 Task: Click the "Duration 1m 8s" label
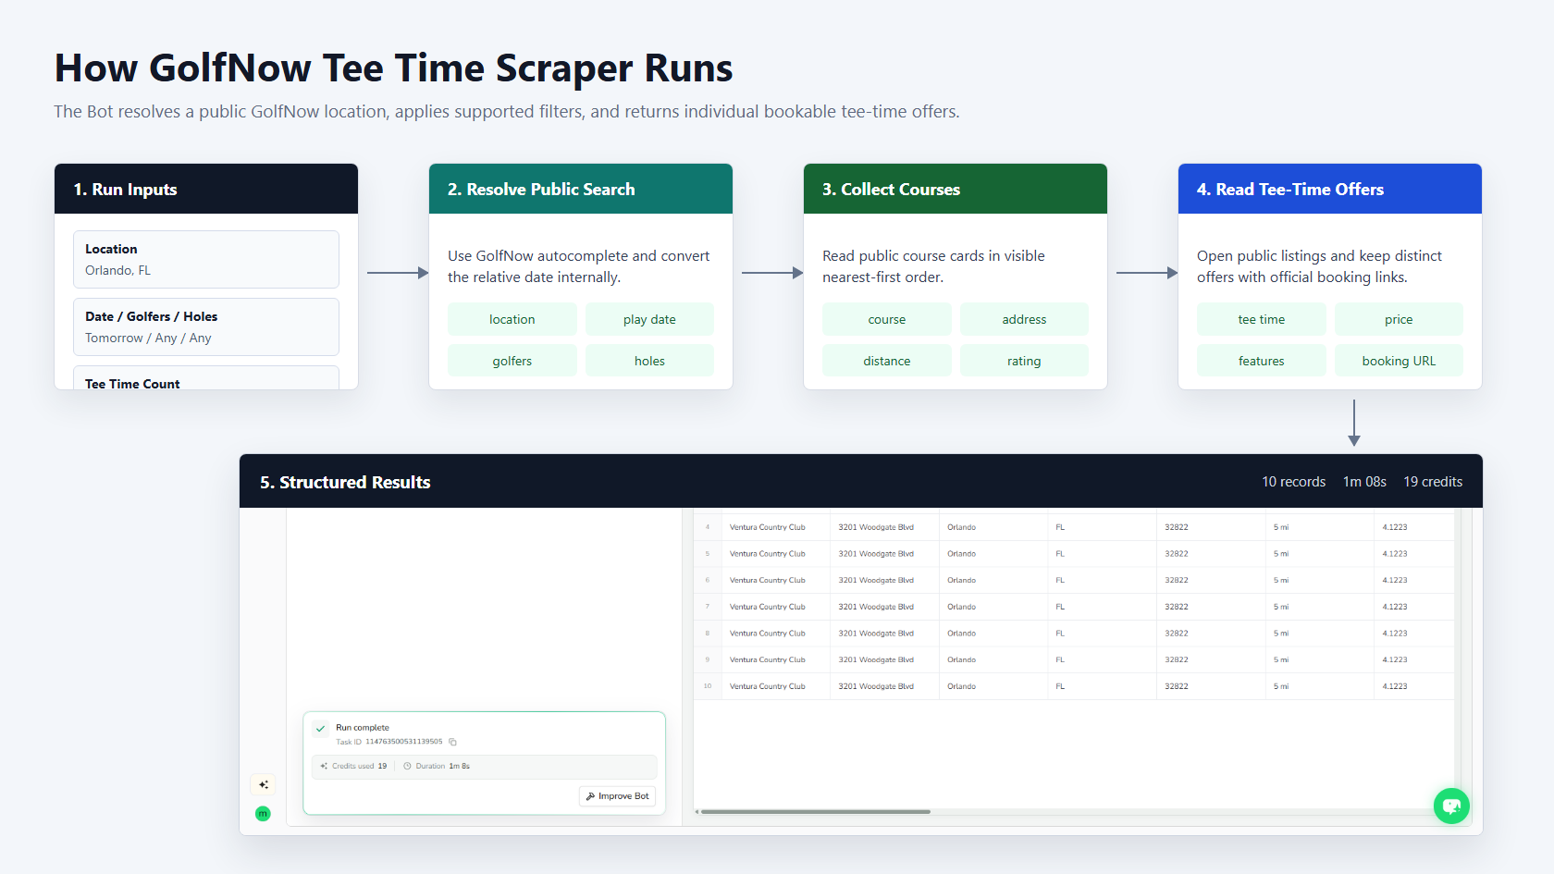(x=443, y=766)
